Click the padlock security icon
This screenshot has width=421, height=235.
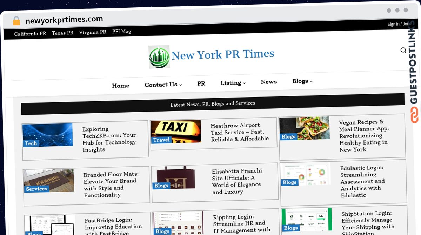16,21
